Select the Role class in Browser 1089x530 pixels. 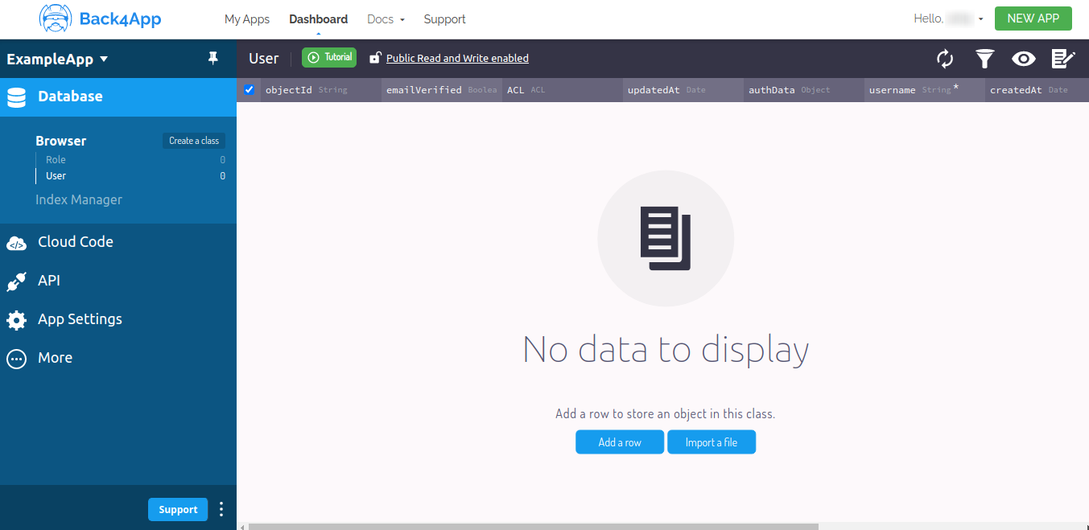56,160
